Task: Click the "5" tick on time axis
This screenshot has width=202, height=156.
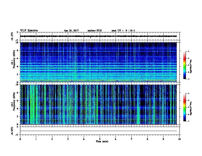Action: pos(100,139)
